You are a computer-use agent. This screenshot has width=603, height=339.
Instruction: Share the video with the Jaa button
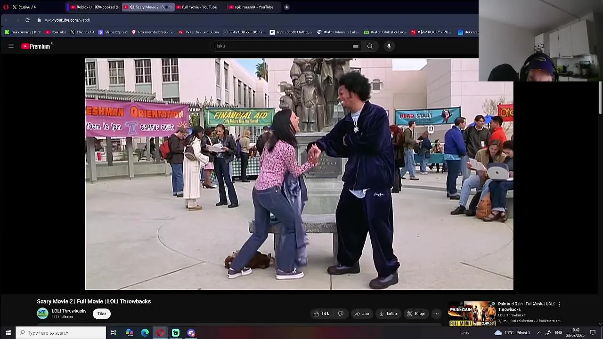click(x=362, y=314)
